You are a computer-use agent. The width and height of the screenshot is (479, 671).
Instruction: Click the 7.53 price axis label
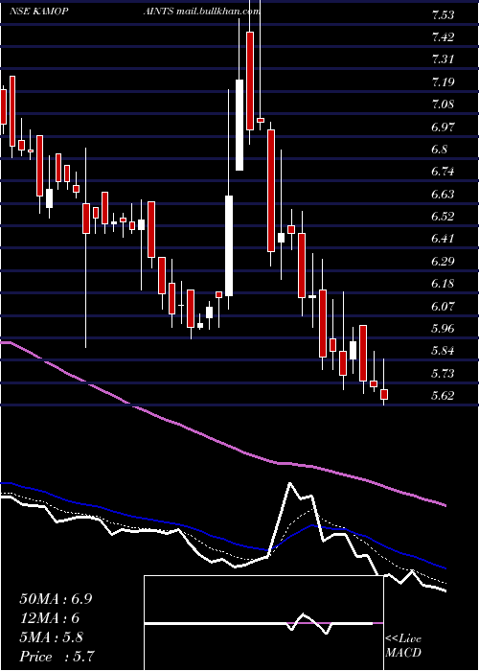(443, 15)
